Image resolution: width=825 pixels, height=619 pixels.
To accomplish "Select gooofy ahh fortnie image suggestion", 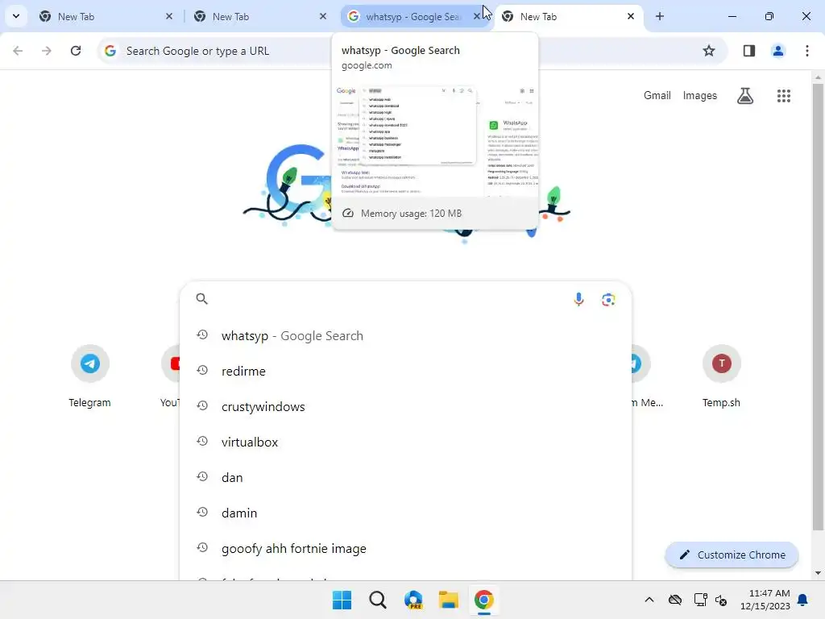I will pos(405,548).
